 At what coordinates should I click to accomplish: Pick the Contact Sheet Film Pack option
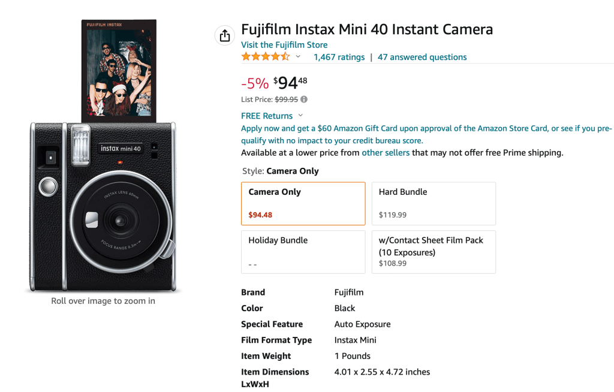click(434, 252)
